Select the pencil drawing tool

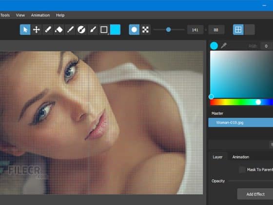coord(48,30)
